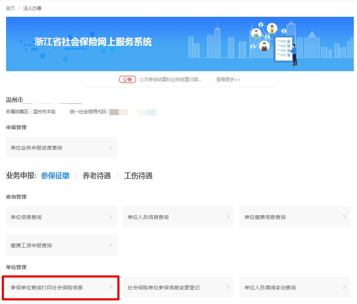The width and height of the screenshot is (357, 304).
Task: Click the chevron on 单位缴费信息查询 card
Action: pos(344,217)
